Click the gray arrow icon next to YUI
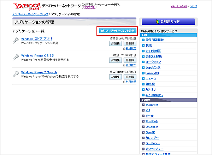The height and width of the screenshot is (155, 212). click(x=143, y=110)
